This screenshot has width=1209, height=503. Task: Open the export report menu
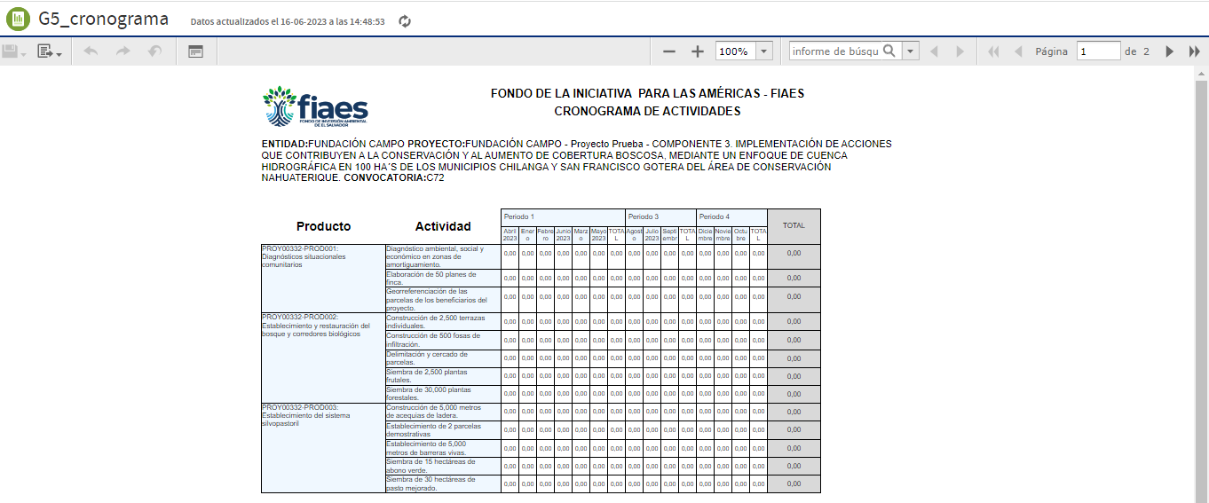click(x=49, y=52)
